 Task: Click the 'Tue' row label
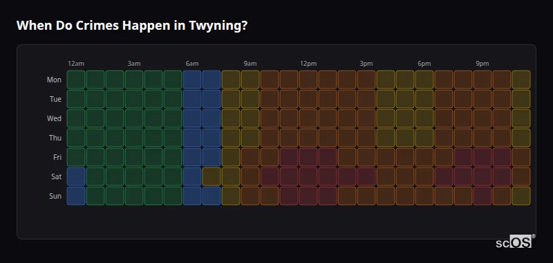(x=55, y=99)
